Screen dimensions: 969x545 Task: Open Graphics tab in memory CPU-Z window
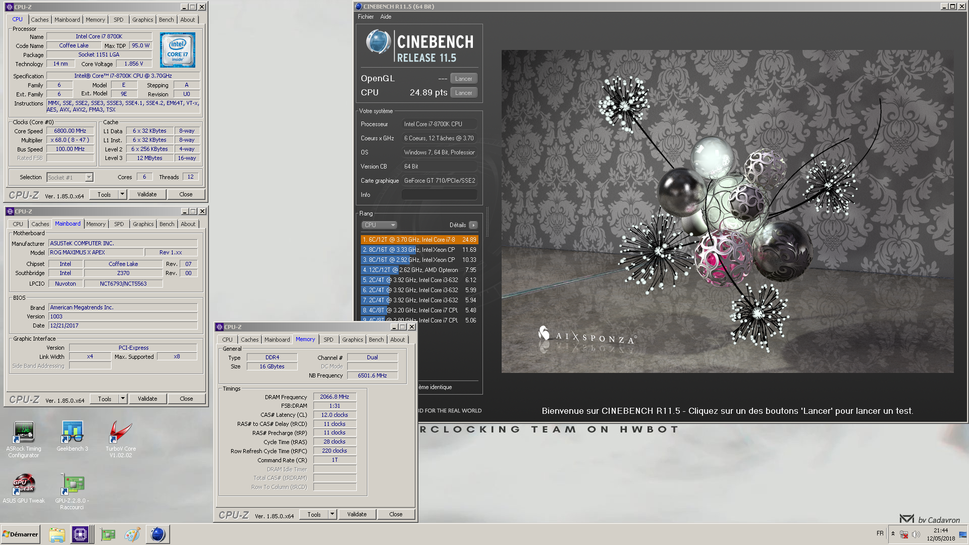352,340
